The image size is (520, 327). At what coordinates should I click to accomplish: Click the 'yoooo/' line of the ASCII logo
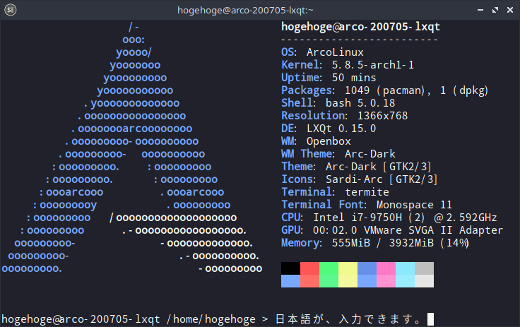pyautogui.click(x=134, y=52)
